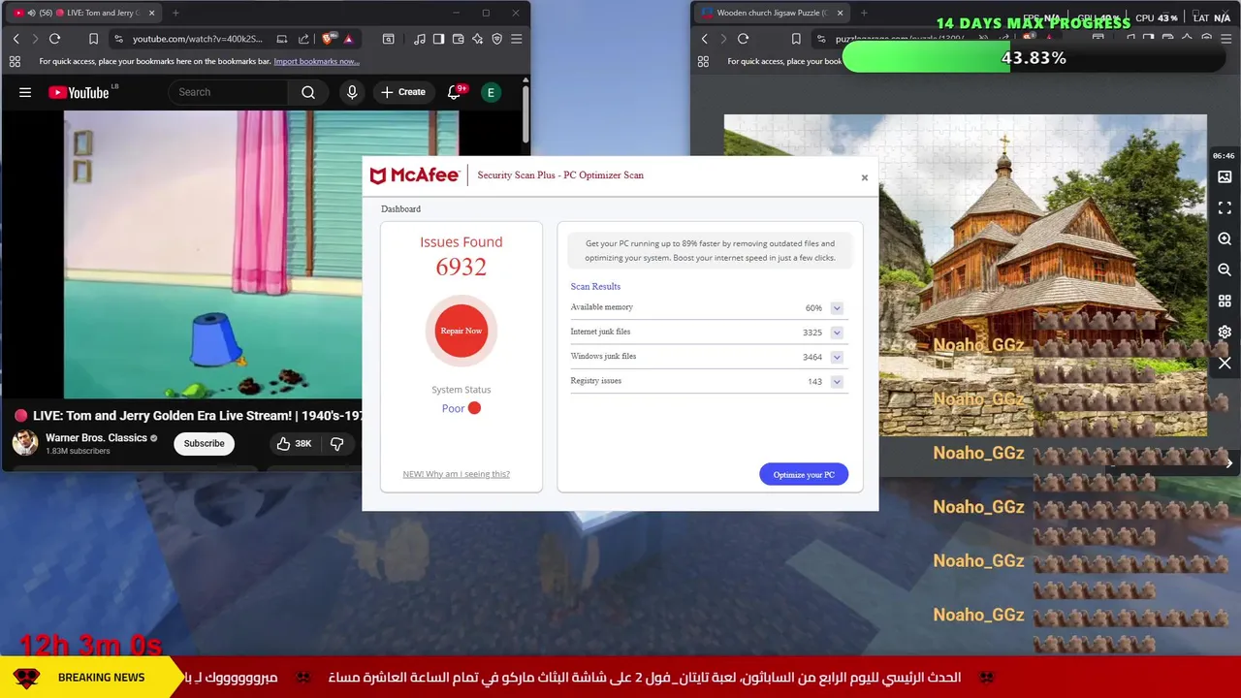This screenshot has width=1241, height=698.
Task: Click the Issues Found 6932 count
Action: pyautogui.click(x=461, y=267)
